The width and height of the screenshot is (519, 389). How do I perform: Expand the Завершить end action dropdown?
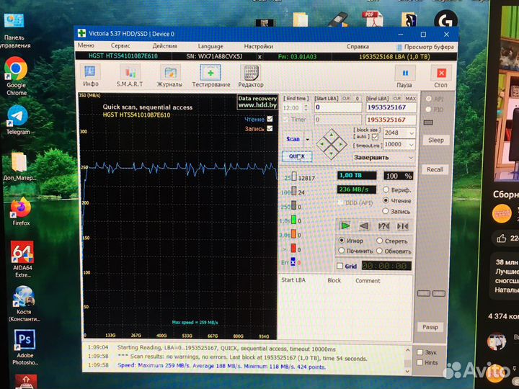pos(410,157)
